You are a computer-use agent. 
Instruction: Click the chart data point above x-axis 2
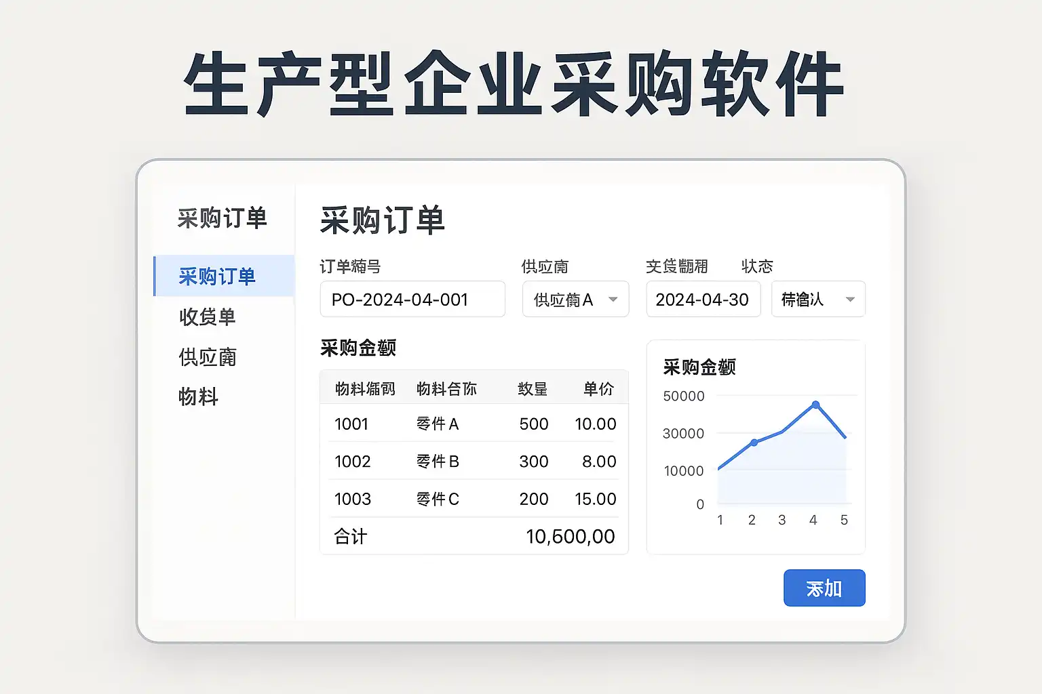754,443
